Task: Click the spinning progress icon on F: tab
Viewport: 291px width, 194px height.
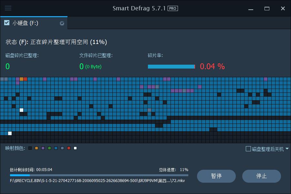Action: pos(62,23)
